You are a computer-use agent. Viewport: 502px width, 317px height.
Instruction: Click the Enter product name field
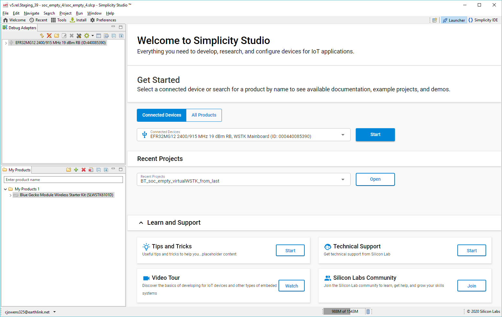pyautogui.click(x=63, y=180)
